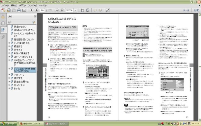Click the bookmarks panel ribbon icon
This screenshot has height=126, width=201.
click(3, 30)
